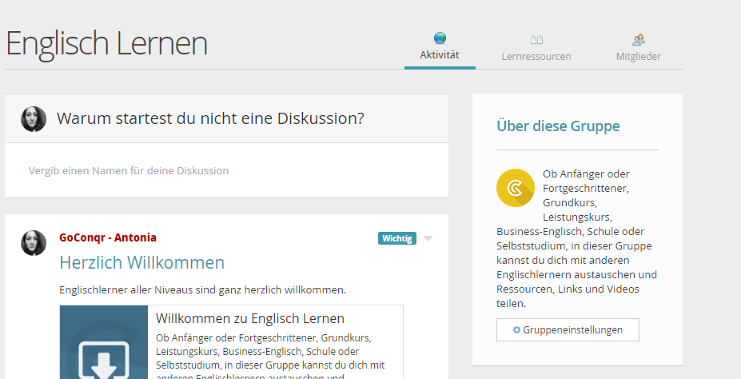Screen dimensions: 741x379
Task: Click the Wichtig badge on the post
Action: tap(397, 238)
